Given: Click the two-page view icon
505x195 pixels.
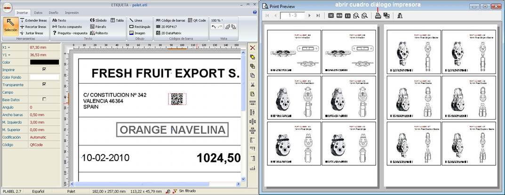Looking at the screenshot, I should coord(347,16).
